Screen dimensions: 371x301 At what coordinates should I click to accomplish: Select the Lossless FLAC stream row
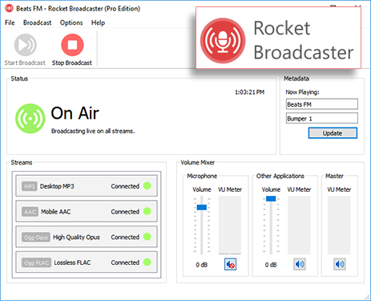(87, 262)
